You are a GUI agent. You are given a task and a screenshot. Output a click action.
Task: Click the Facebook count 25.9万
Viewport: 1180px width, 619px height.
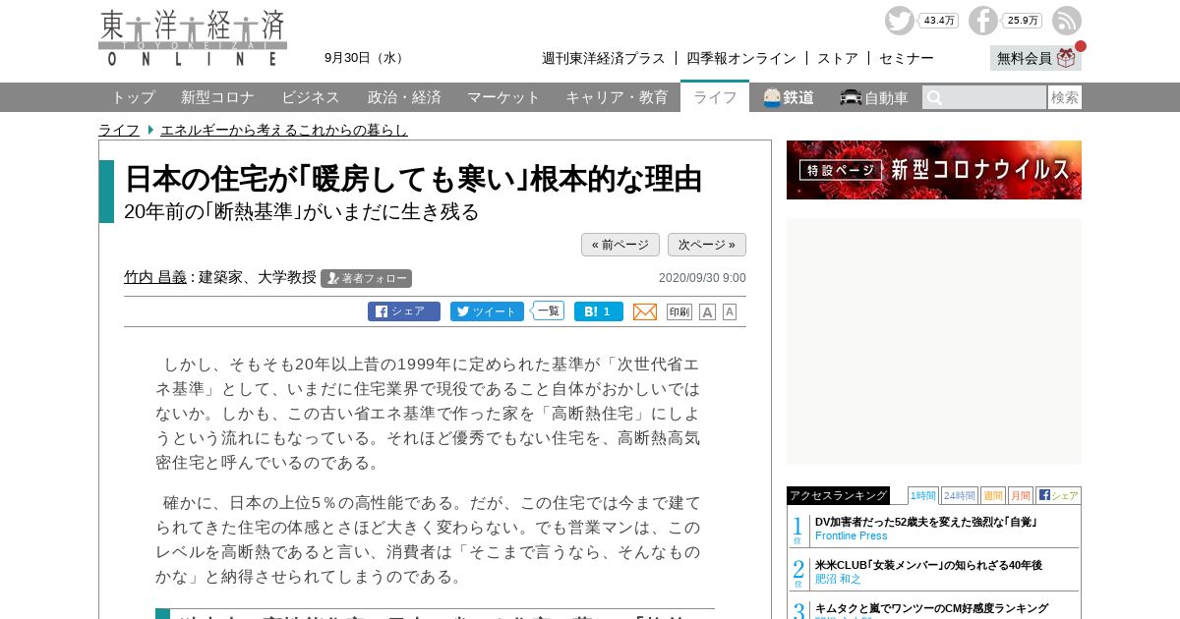pyautogui.click(x=1023, y=20)
